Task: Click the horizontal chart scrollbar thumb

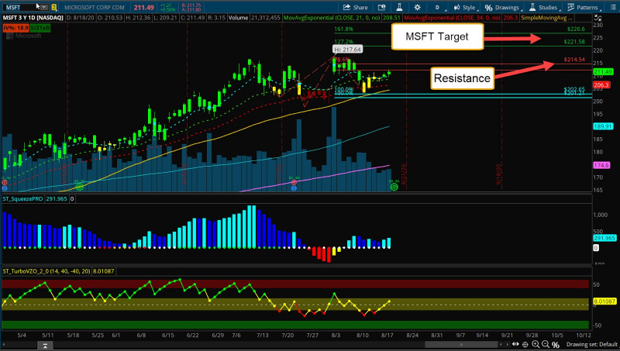Action: click(x=460, y=344)
